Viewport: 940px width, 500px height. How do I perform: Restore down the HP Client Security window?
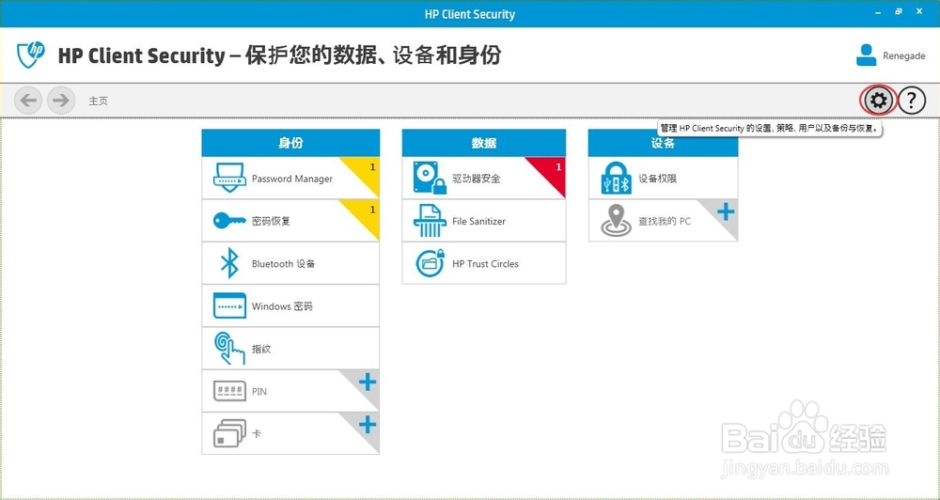[899, 10]
